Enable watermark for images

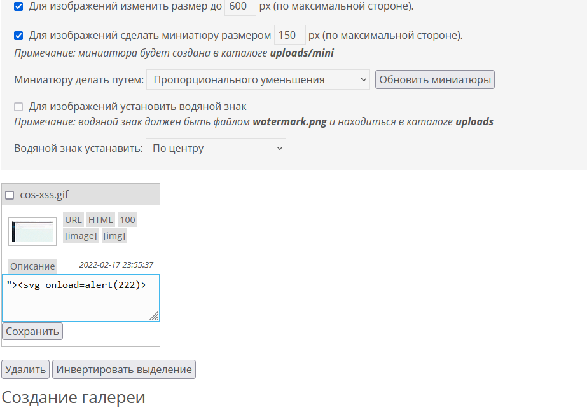18,107
